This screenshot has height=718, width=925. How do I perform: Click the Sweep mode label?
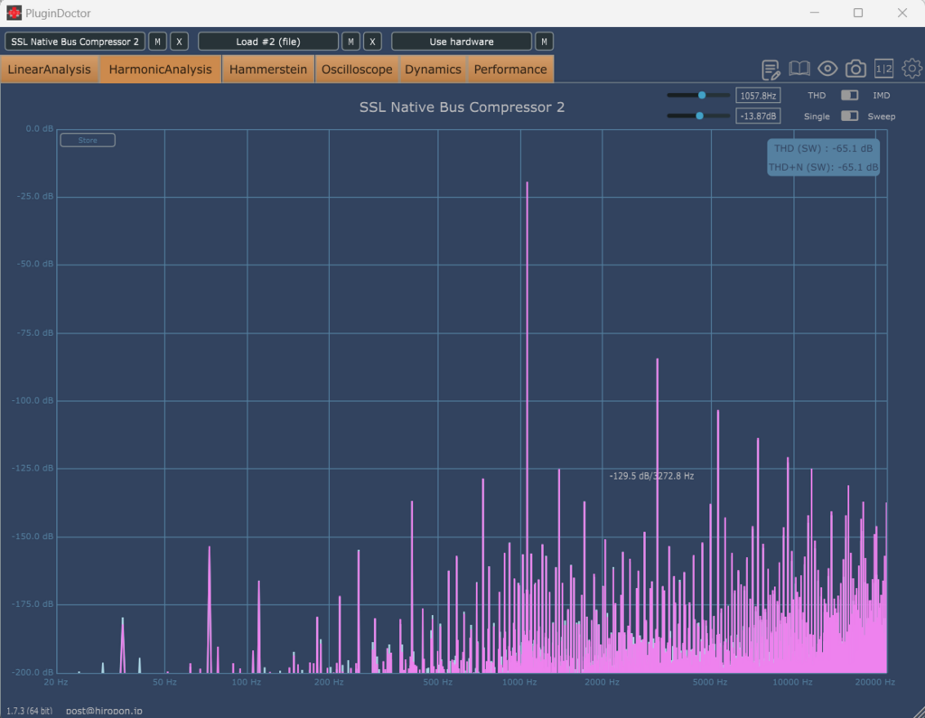(882, 117)
